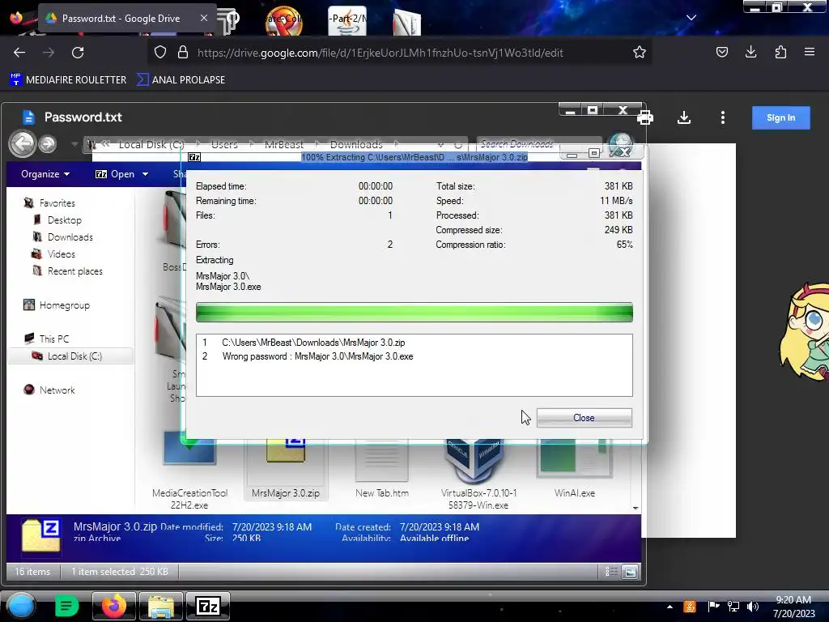The image size is (829, 622).
Task: Open File Explorer from the taskbar
Action: [161, 606]
